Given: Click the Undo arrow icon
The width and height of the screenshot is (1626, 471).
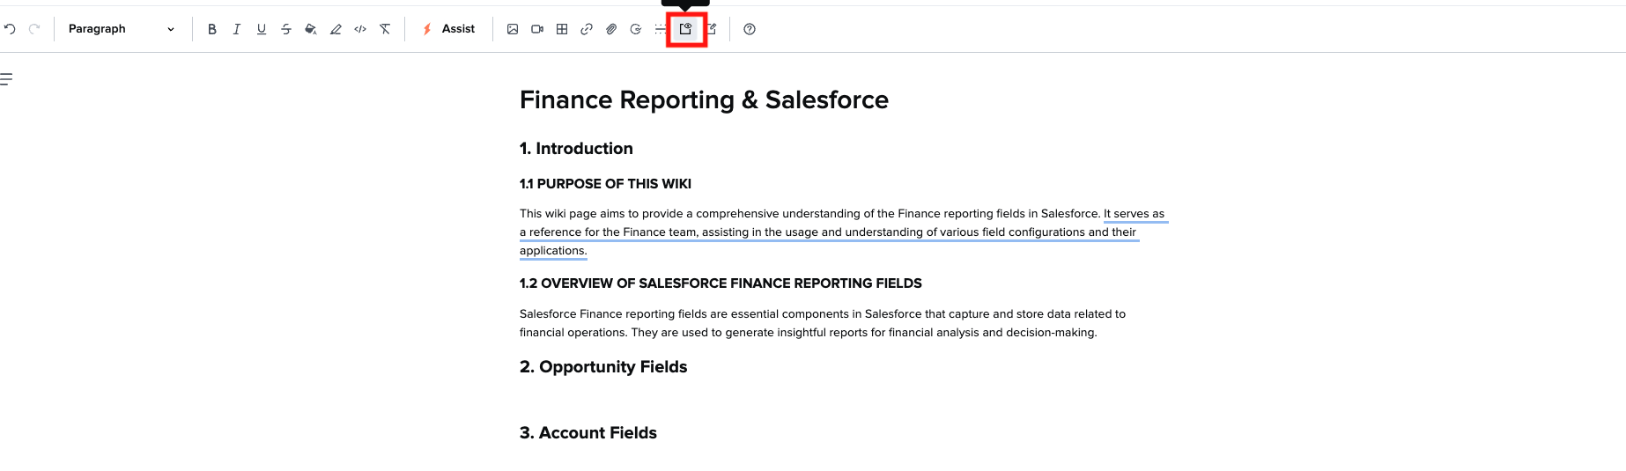Looking at the screenshot, I should [10, 29].
